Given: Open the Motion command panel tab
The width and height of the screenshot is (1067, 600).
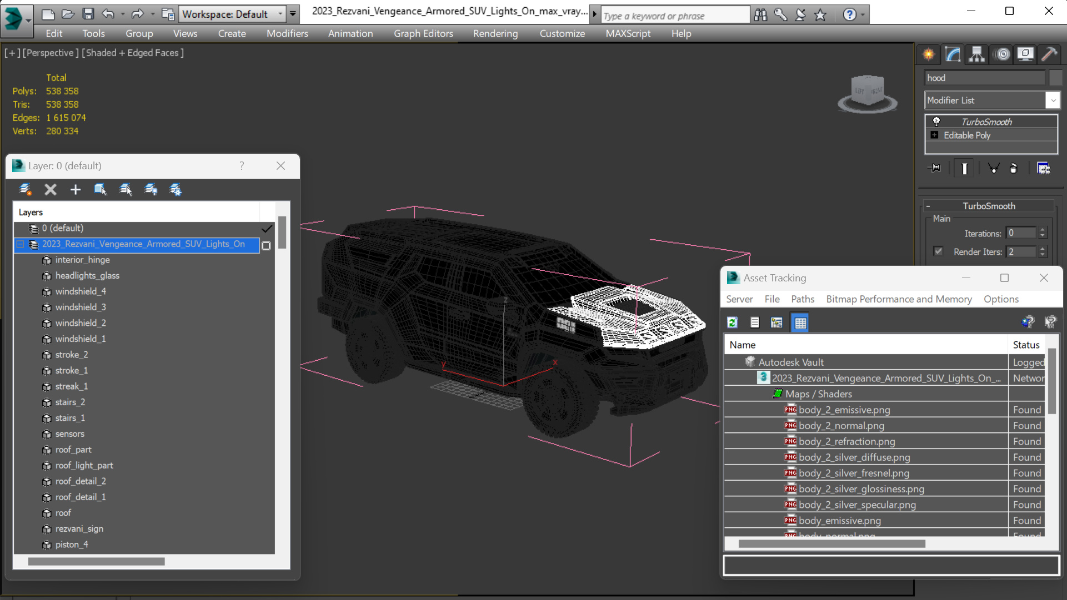Looking at the screenshot, I should (1003, 54).
